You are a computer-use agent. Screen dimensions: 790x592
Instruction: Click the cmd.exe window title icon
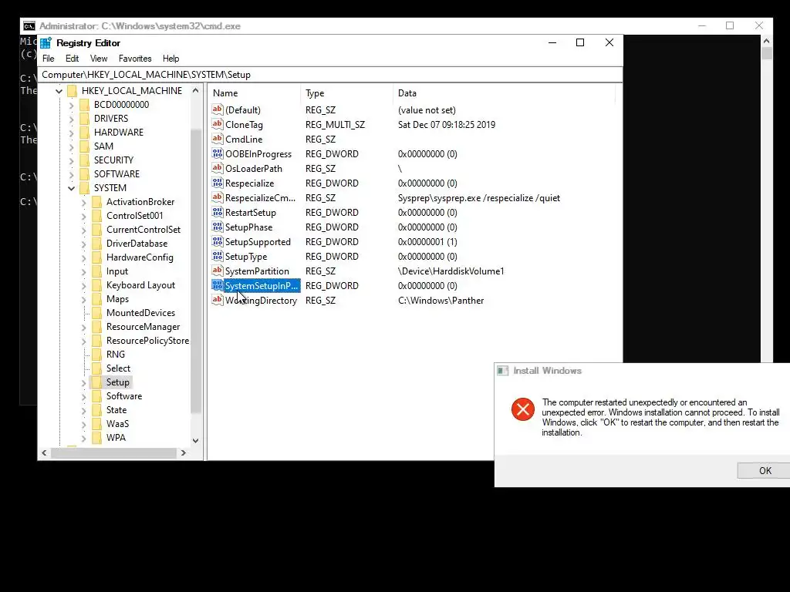point(29,25)
